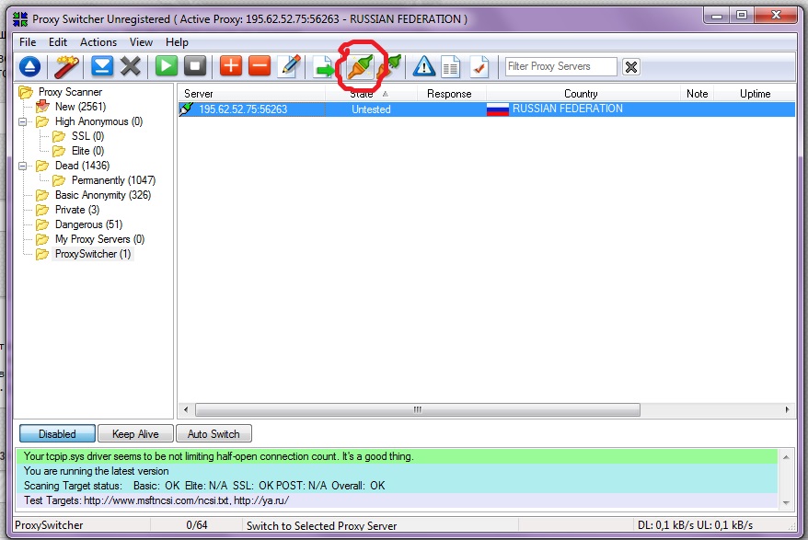Select the Private (3) folder

click(x=77, y=210)
